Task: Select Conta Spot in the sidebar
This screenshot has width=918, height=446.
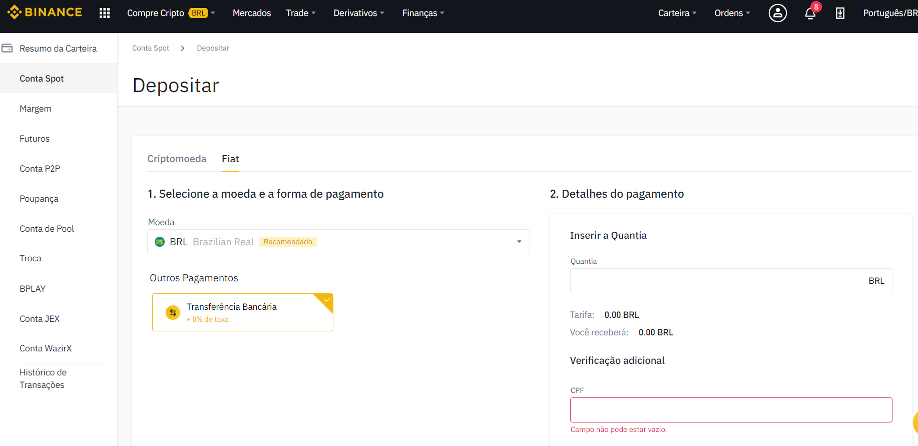Action: (x=59, y=79)
